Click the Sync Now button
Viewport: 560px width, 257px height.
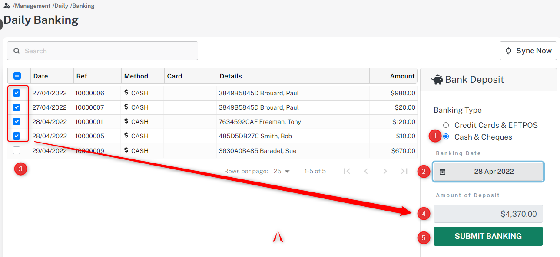click(528, 51)
